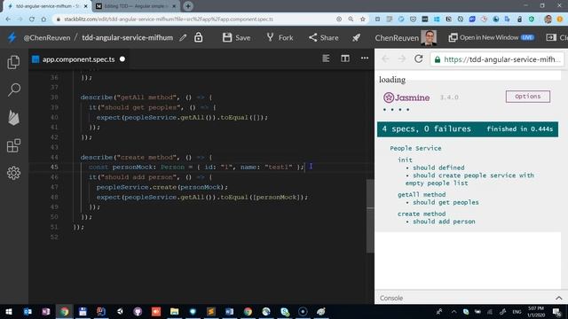Viewport: 568px width, 319px height.
Task: Open the create method suite link
Action: [x=422, y=214]
